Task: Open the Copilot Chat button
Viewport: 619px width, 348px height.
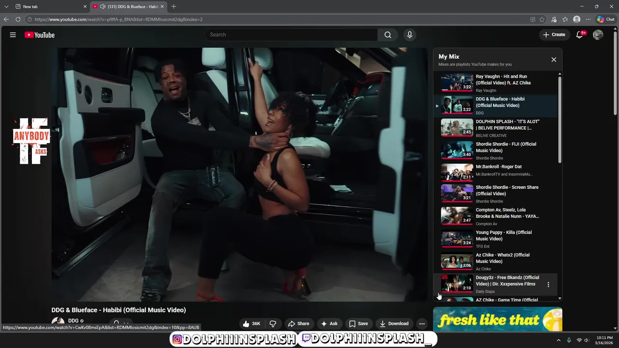Action: (x=606, y=19)
